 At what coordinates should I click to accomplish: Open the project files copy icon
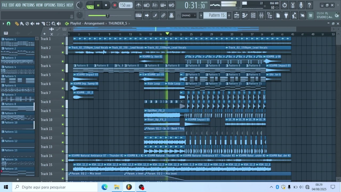pyautogui.click(x=278, y=15)
